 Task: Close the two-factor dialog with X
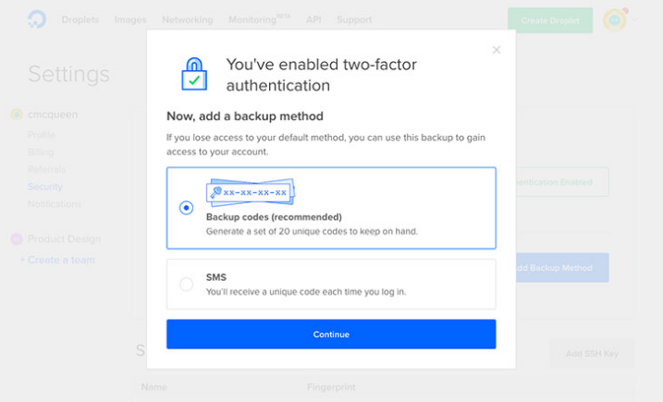[x=497, y=50]
